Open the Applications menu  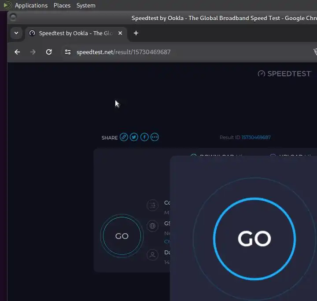tap(31, 5)
